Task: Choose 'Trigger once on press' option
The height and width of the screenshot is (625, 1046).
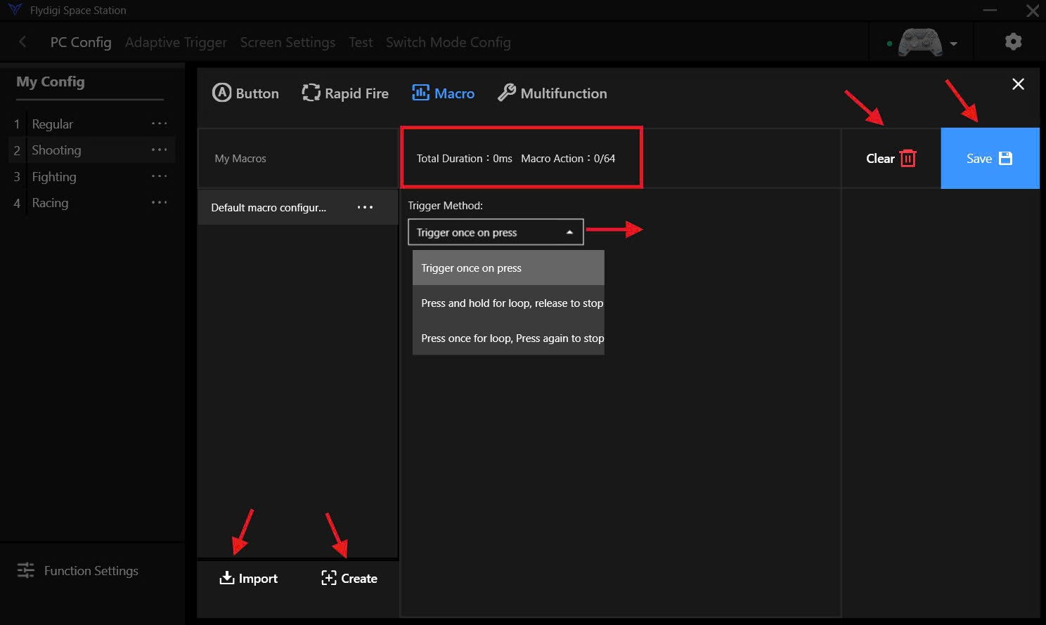Action: (508, 268)
